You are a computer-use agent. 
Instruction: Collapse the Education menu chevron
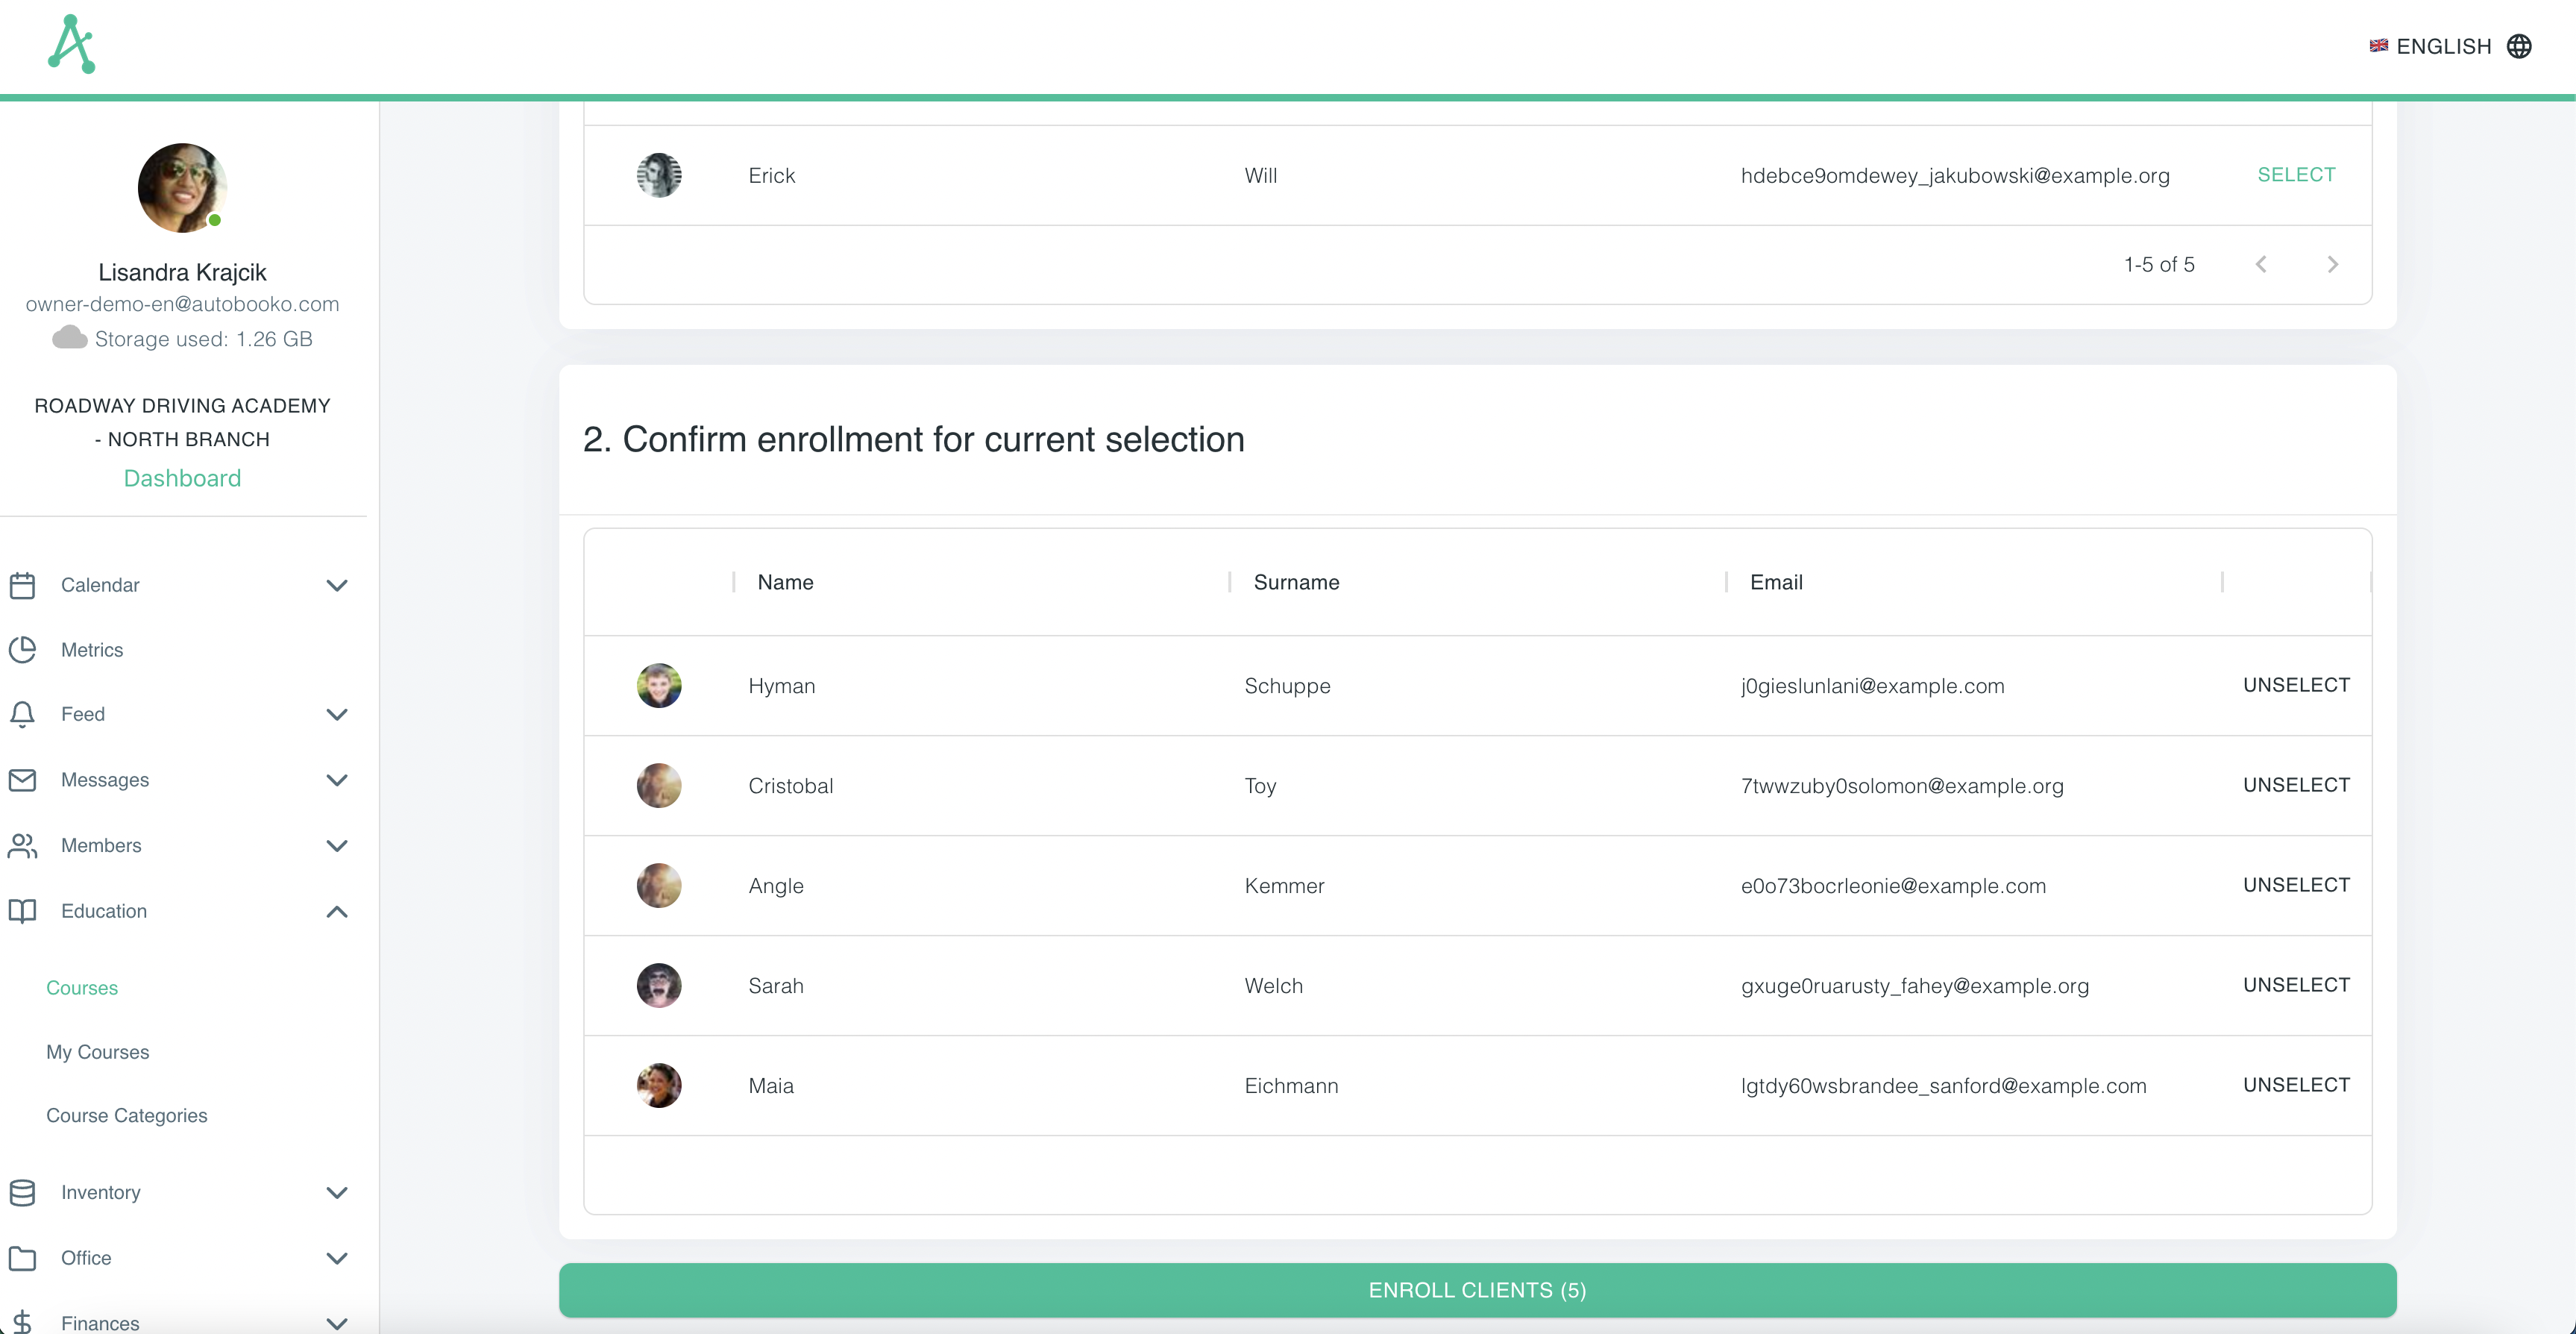337,912
